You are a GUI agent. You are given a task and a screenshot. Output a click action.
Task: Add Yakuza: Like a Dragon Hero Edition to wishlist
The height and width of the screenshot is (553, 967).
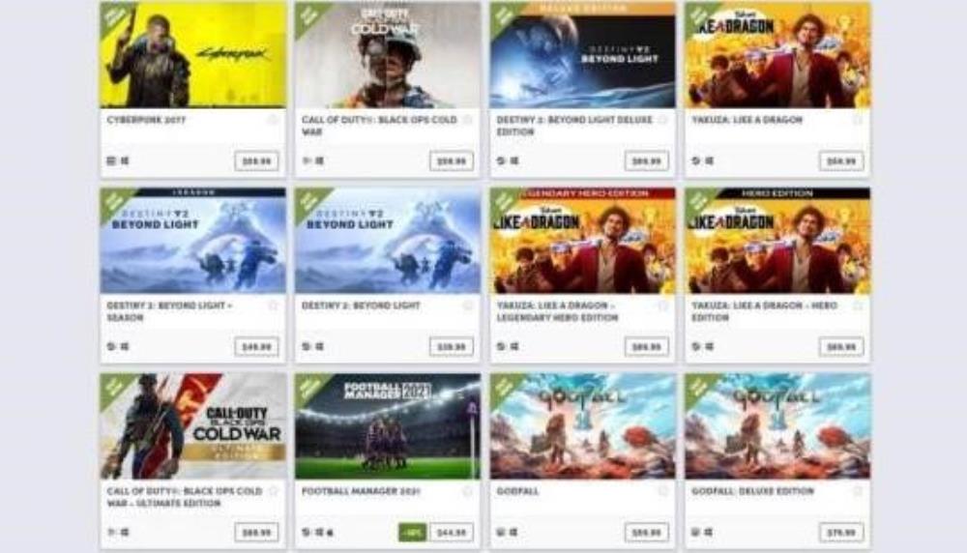coord(857,306)
